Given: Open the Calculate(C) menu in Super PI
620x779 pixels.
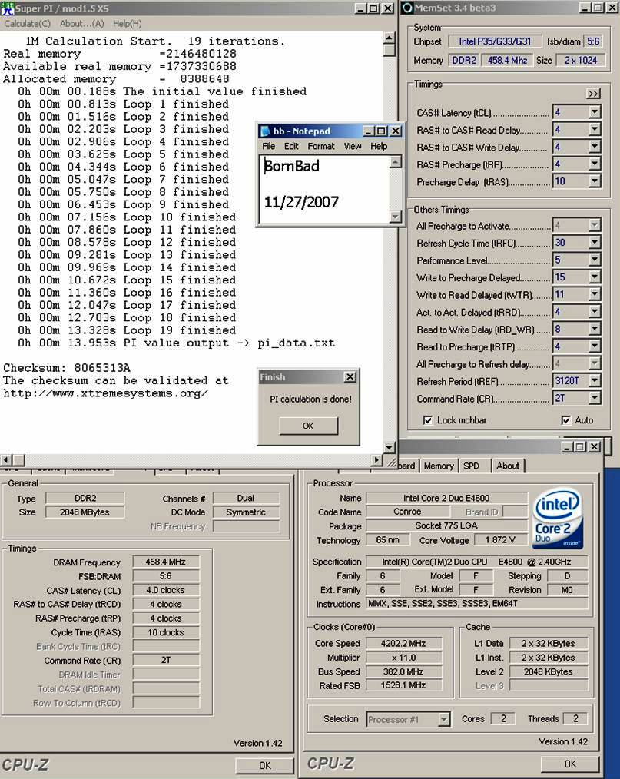Looking at the screenshot, I should click(28, 23).
